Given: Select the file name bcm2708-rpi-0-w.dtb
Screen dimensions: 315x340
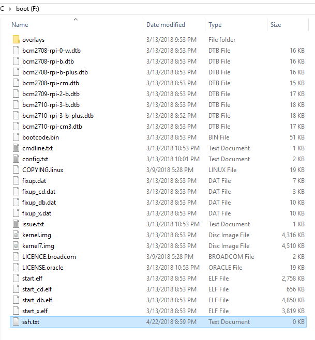Looking at the screenshot, I should (51, 51).
